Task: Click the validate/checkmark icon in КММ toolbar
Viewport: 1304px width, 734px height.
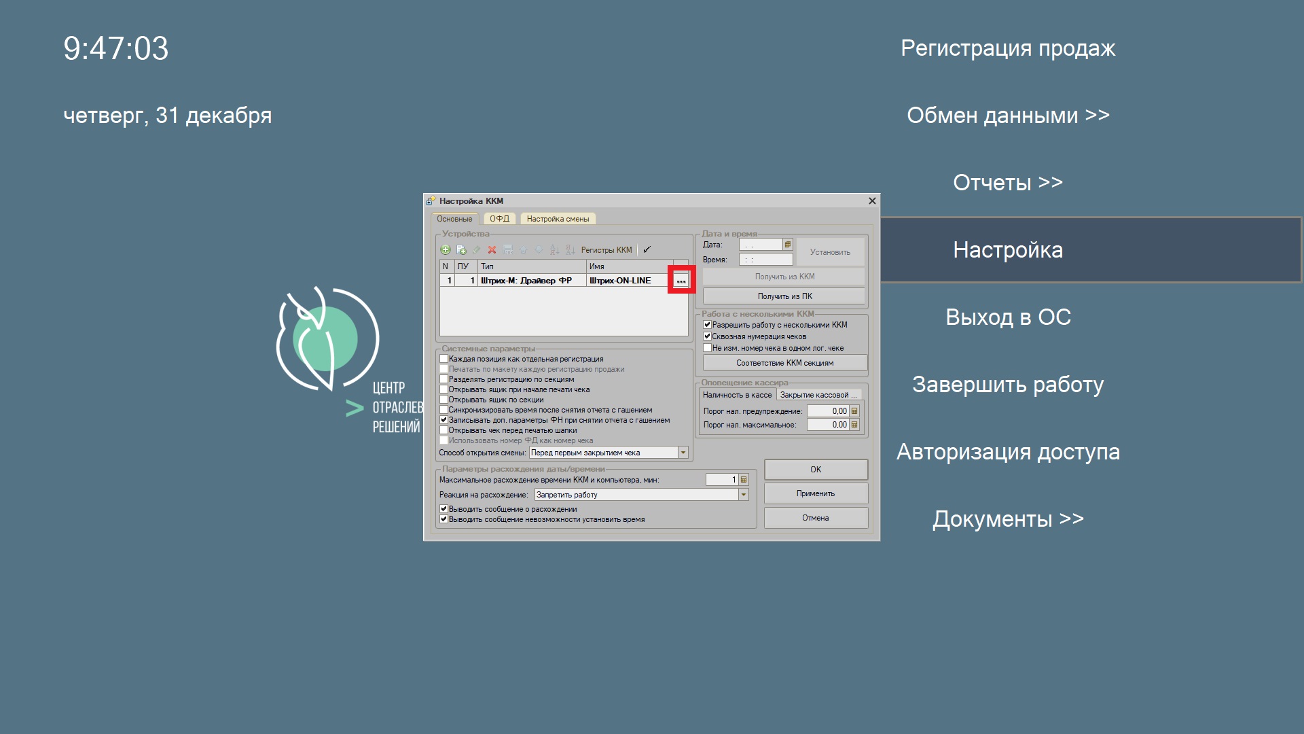Action: [x=647, y=249]
